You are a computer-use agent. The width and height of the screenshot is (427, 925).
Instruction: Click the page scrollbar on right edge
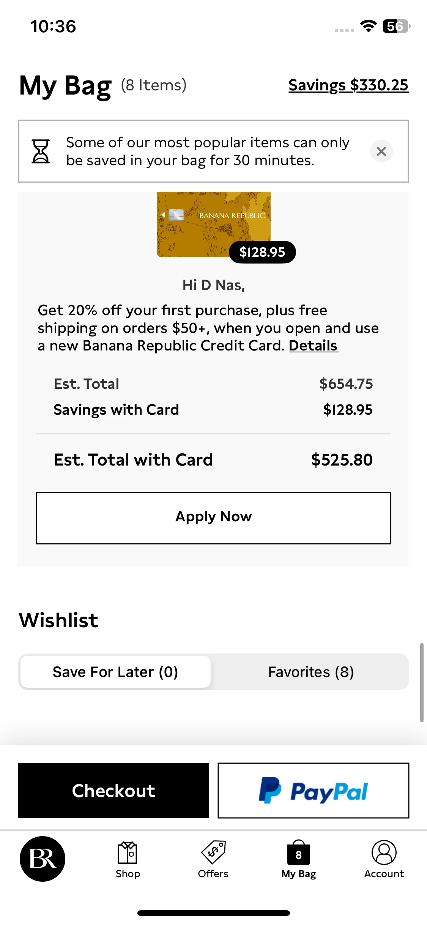(x=422, y=682)
